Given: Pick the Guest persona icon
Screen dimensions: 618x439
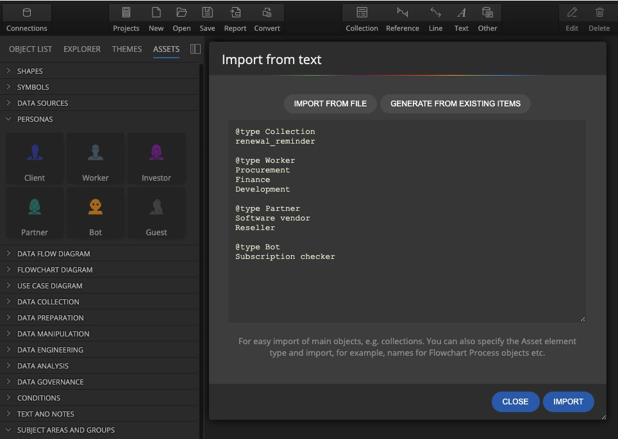Looking at the screenshot, I should 156,207.
